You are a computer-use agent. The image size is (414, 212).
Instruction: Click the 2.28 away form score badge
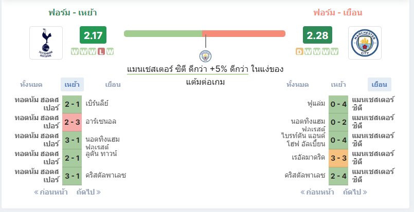[317, 35]
